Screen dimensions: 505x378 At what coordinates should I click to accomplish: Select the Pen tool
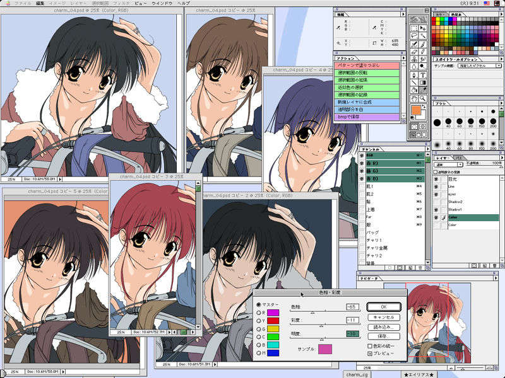click(415, 75)
